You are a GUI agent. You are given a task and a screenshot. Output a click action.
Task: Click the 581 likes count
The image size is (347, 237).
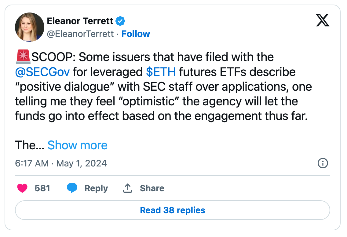[x=42, y=188]
